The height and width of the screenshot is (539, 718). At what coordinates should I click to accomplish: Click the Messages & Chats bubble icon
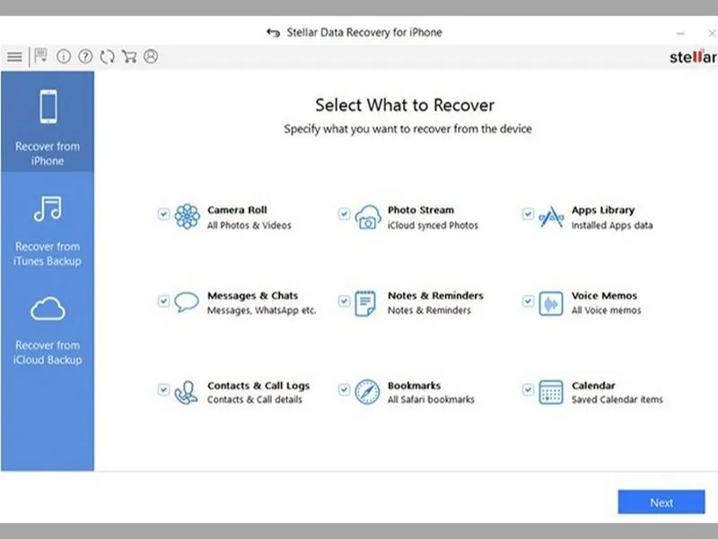187,302
